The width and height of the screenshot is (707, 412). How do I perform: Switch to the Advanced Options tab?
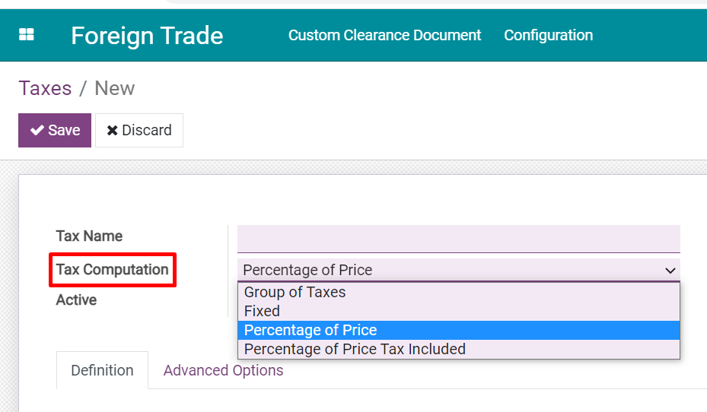[223, 370]
